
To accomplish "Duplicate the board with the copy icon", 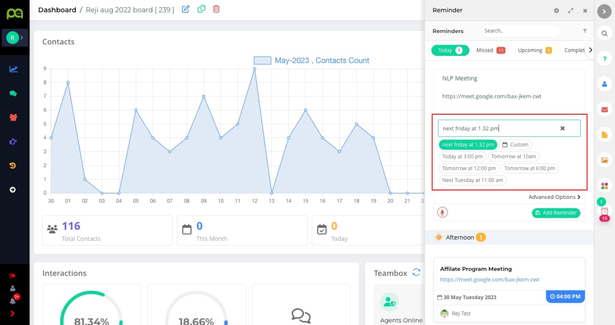I will pyautogui.click(x=201, y=9).
